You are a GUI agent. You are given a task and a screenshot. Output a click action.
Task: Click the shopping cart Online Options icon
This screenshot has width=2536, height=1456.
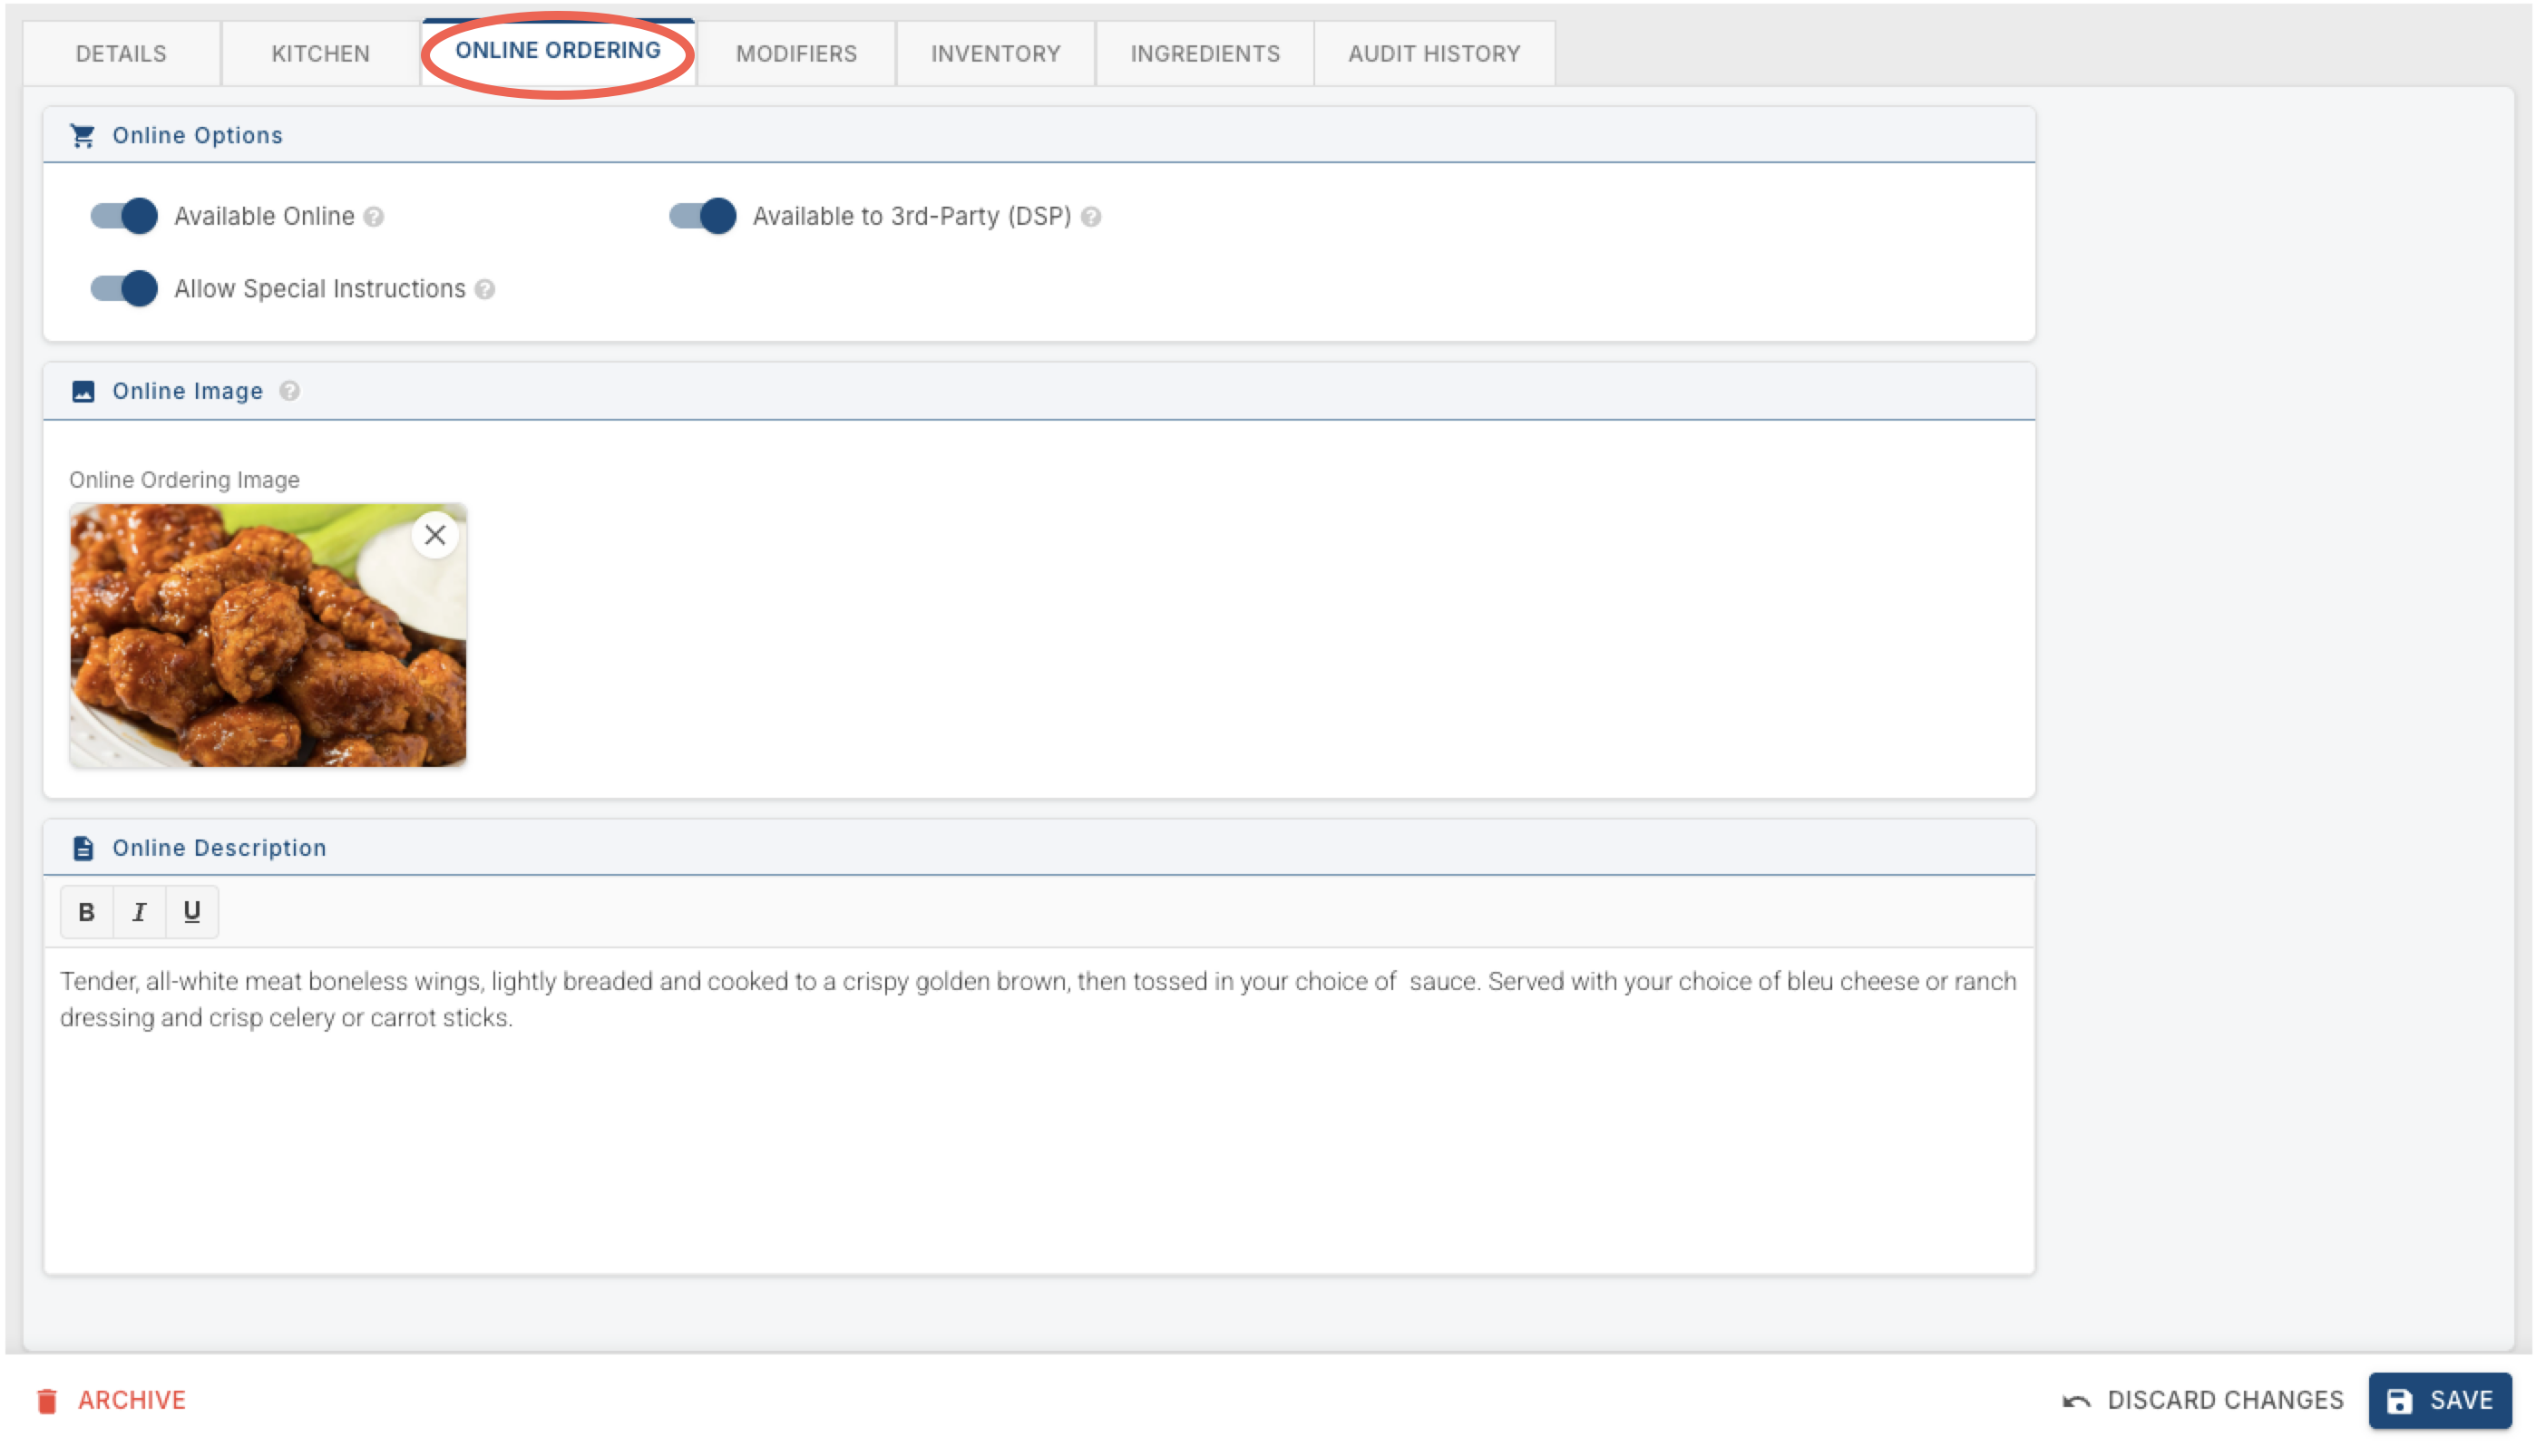point(83,135)
